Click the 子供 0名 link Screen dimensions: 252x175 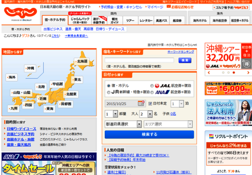173,114
